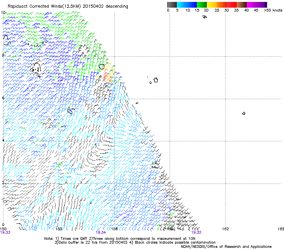Click the top latitude axis label '10'

point(3,13)
